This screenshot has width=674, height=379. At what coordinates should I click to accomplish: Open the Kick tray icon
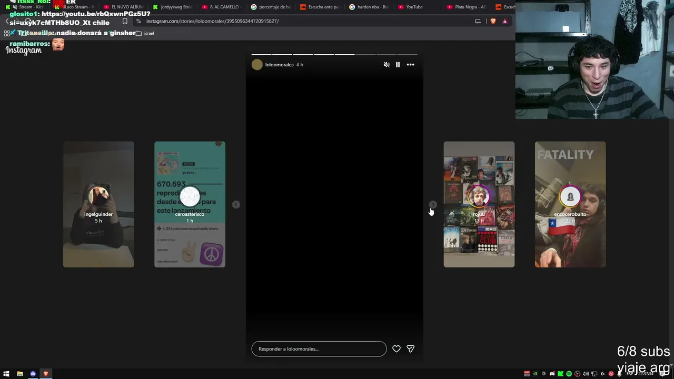[561, 374]
